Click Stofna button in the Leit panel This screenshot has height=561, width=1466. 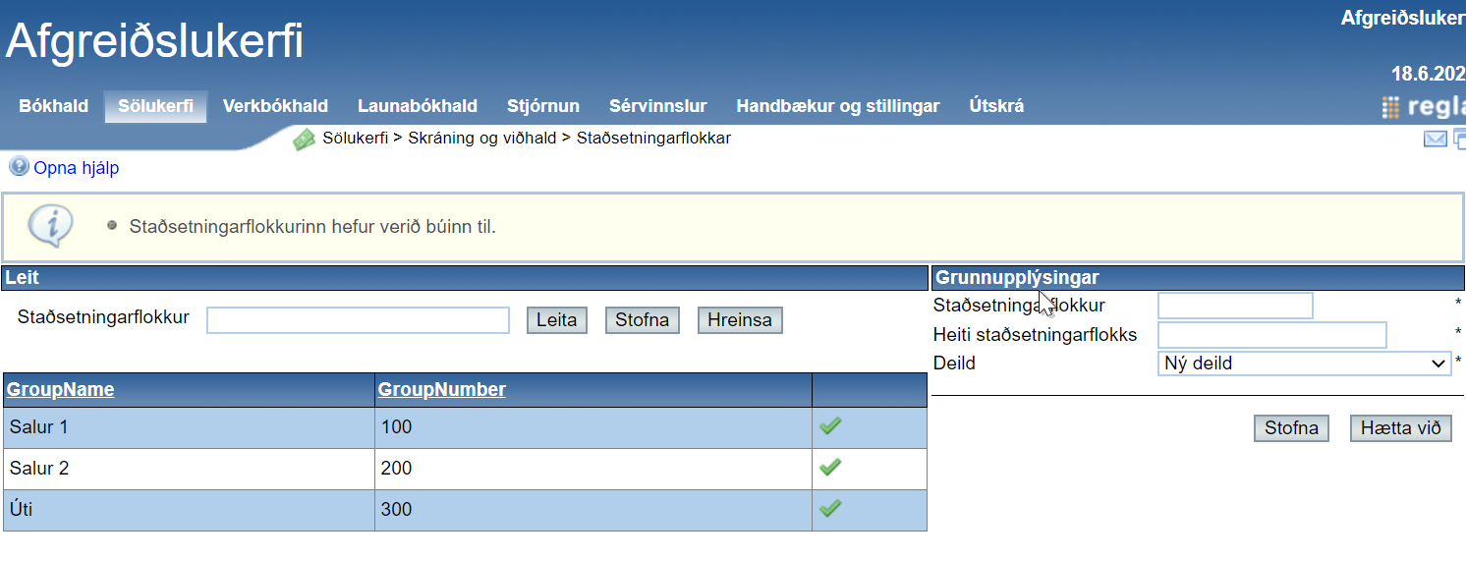coord(643,320)
